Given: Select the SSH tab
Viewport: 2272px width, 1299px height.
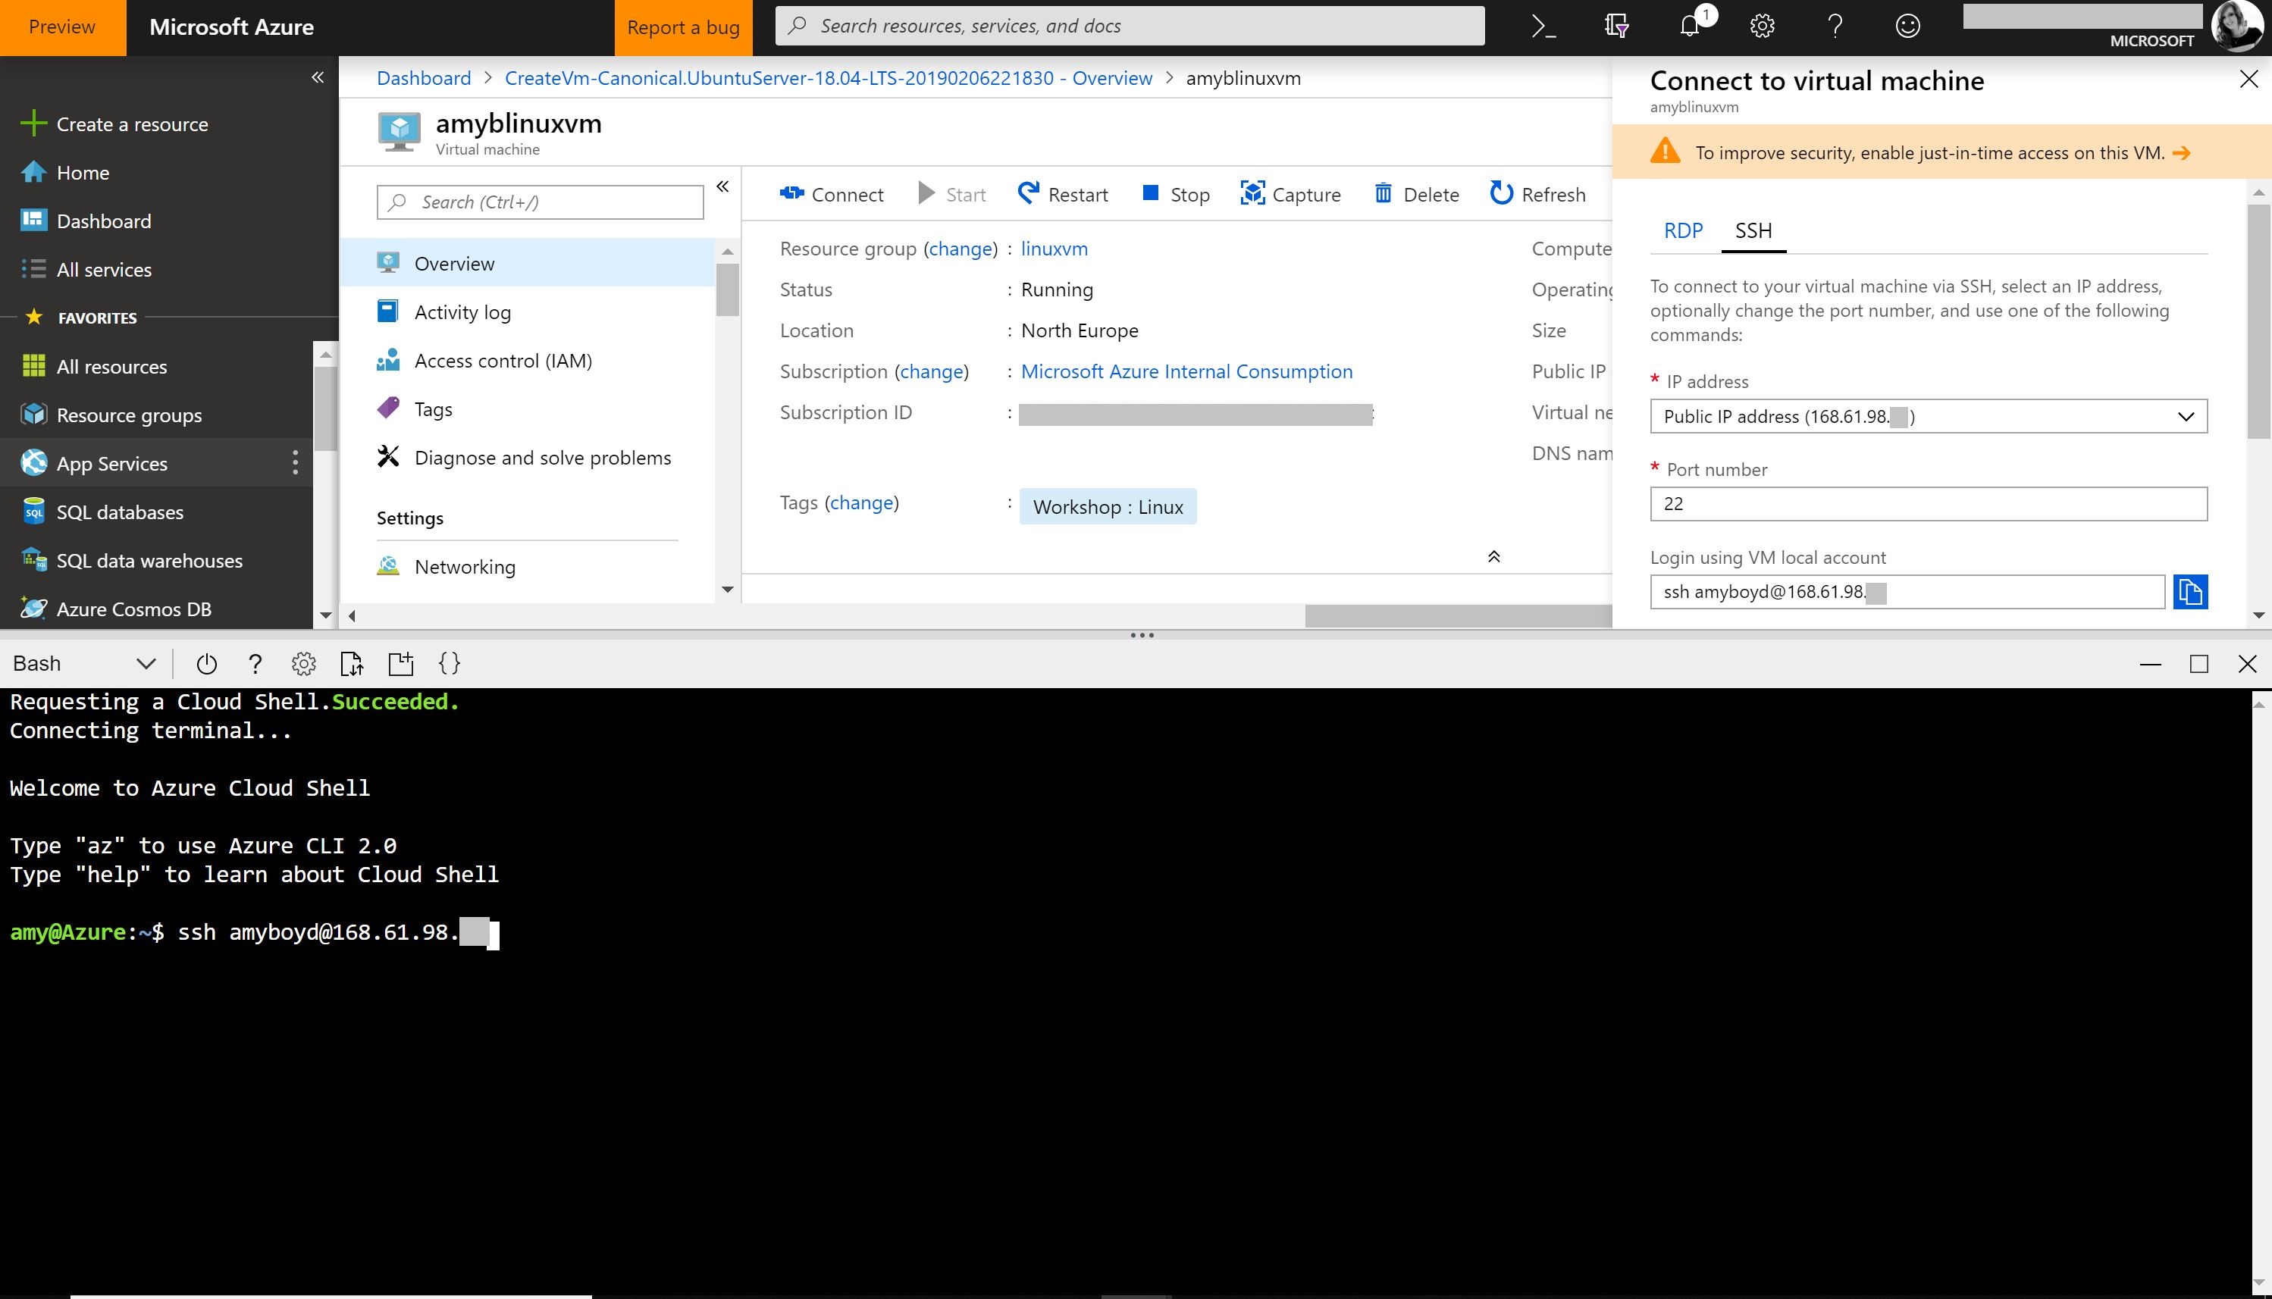Looking at the screenshot, I should [1753, 230].
